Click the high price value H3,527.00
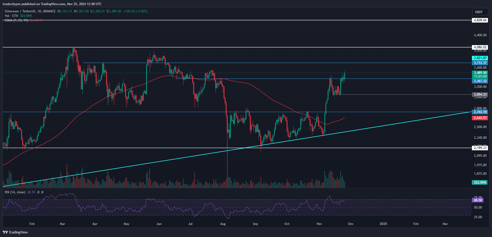This screenshot has height=237, width=492. 81,11
